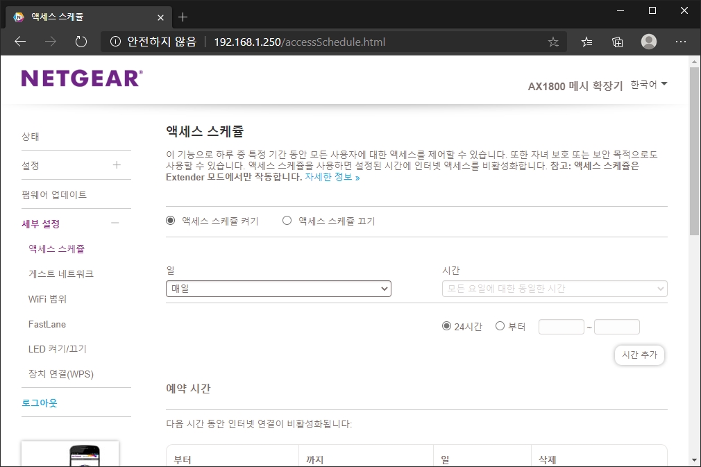Click the 세부 설정 sidebar heading

coord(41,223)
